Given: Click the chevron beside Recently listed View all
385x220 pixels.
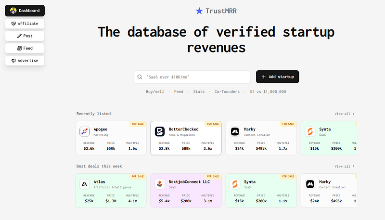Looking at the screenshot, I should pos(354,114).
